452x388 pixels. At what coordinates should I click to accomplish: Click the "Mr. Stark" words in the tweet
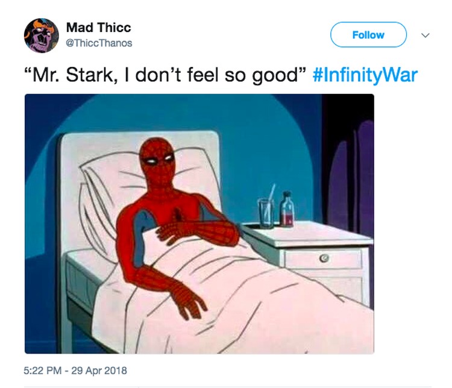73,75
